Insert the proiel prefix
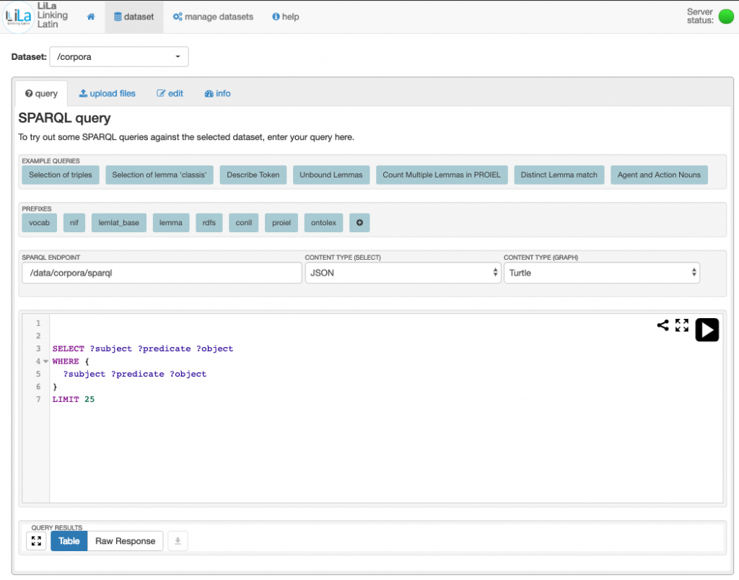Screen dimensions: 739x580 click(x=281, y=223)
